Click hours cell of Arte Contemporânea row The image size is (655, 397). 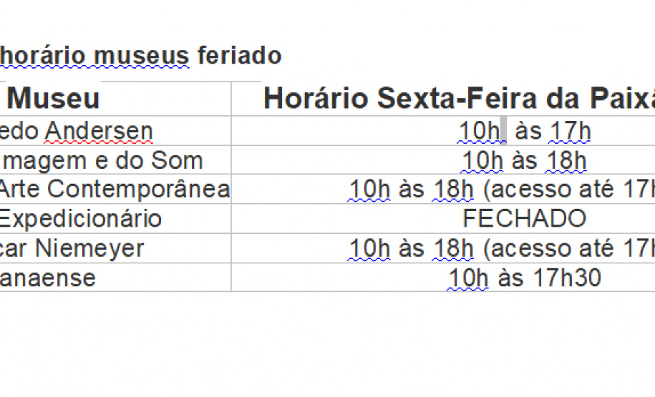point(501,190)
